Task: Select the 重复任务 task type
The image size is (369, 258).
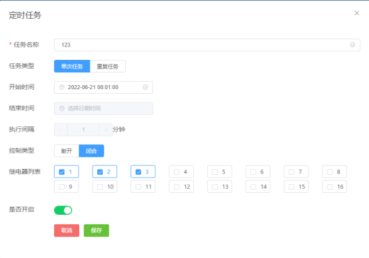Action: pos(107,66)
